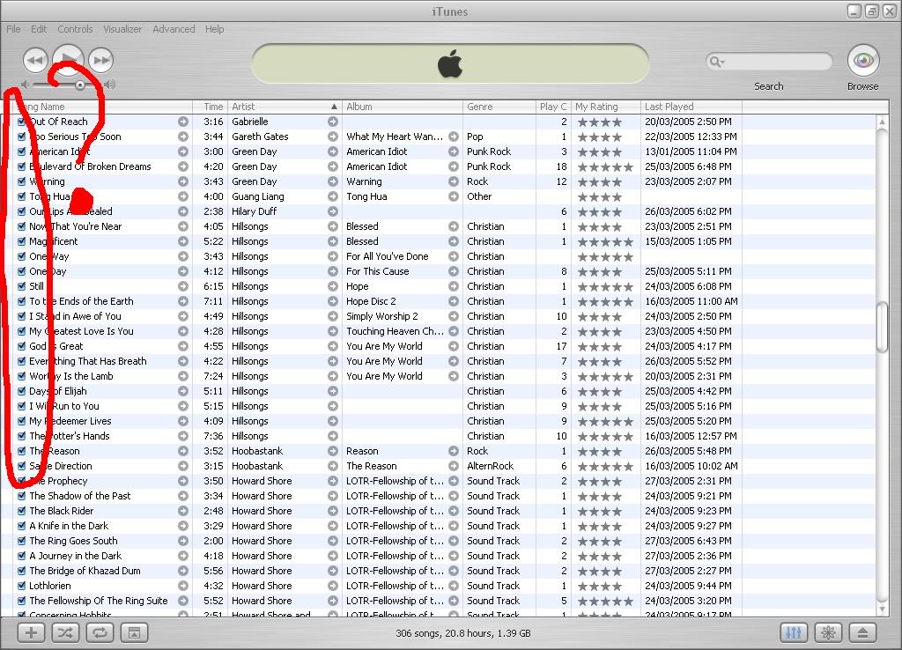
Task: Uncheck A Knife in the Dark checkbox
Action: (x=21, y=526)
